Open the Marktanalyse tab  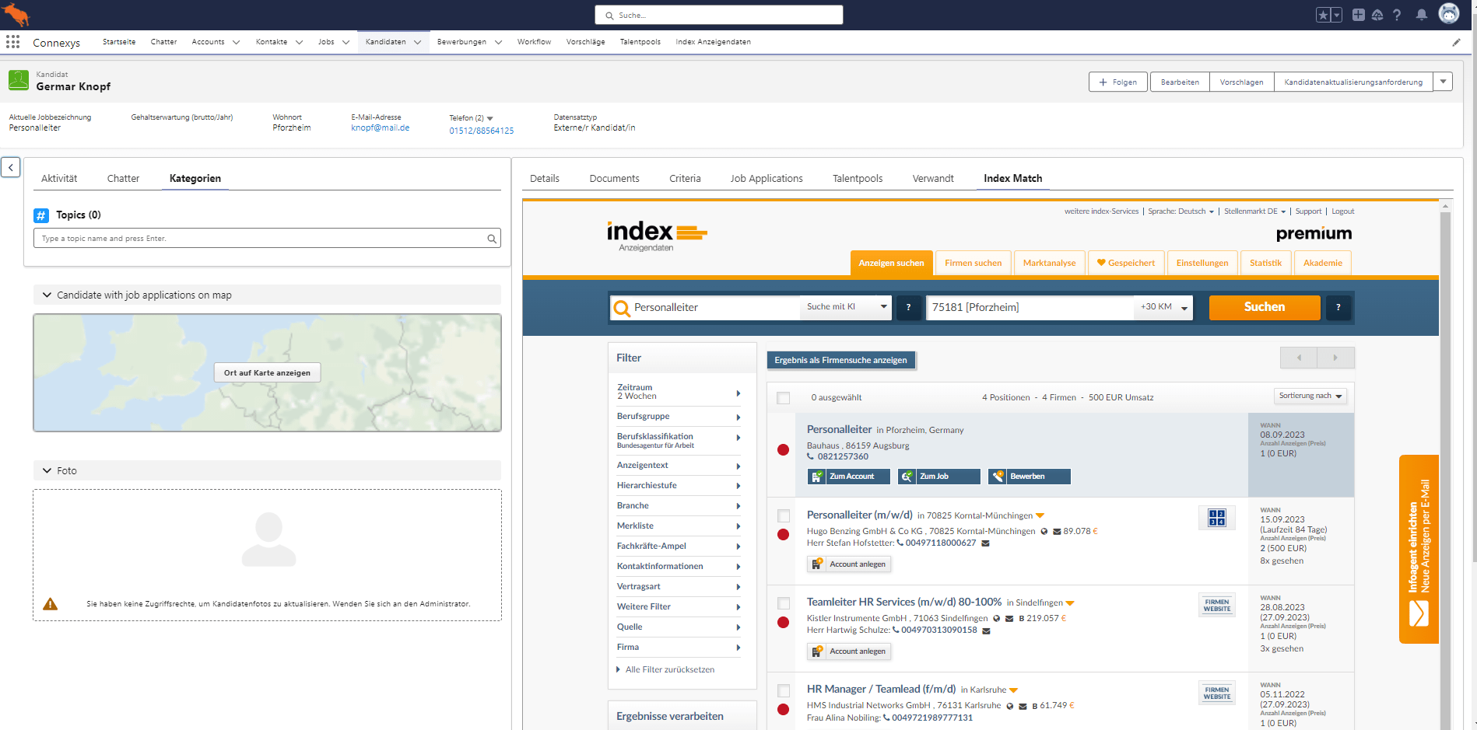[1049, 263]
